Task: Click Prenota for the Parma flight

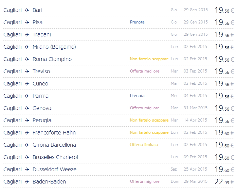Action: 137,96
